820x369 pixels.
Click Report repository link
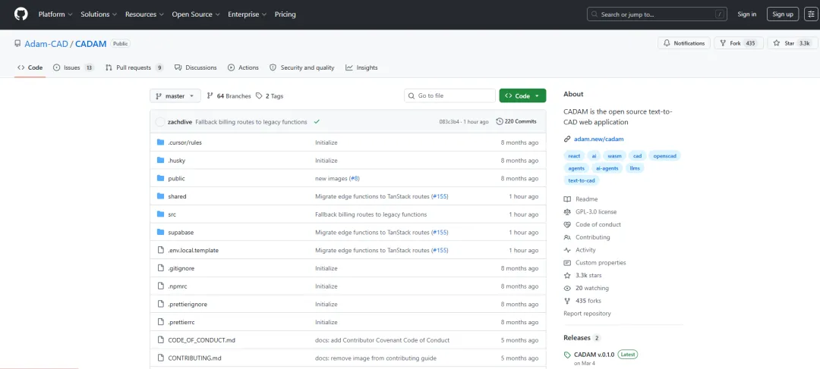587,314
